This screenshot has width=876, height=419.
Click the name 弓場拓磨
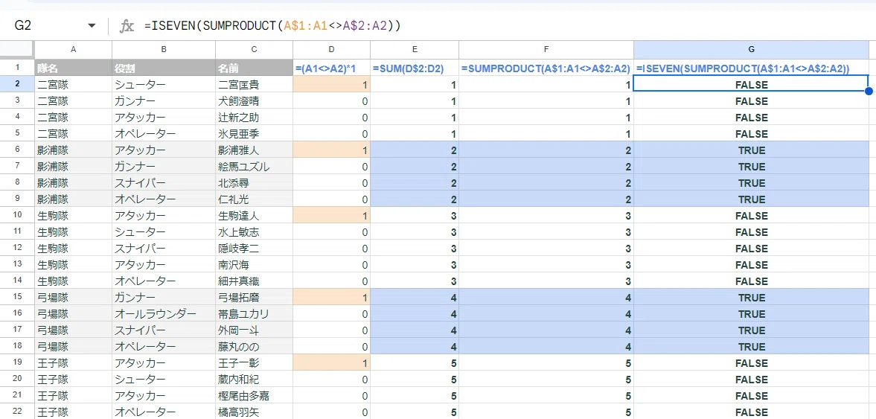(x=238, y=297)
